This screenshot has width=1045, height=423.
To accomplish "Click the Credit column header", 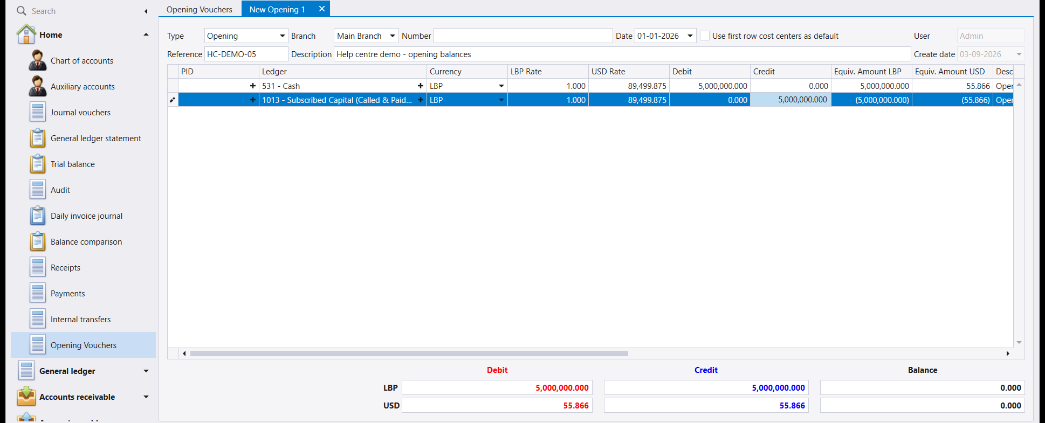I will 790,71.
